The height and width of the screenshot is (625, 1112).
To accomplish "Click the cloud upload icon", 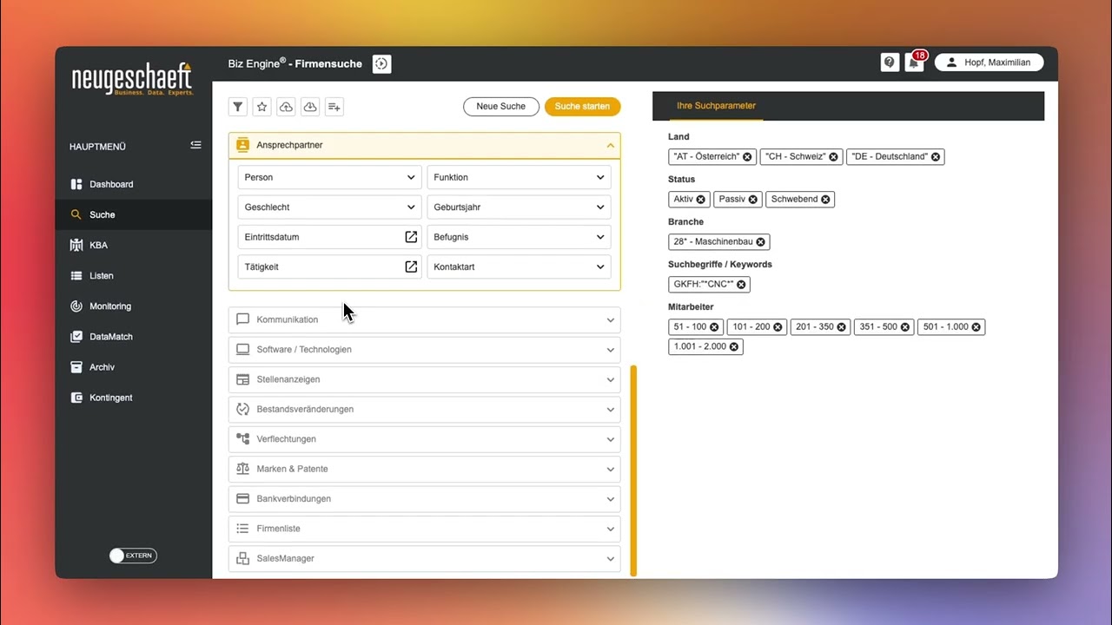I will click(x=286, y=107).
